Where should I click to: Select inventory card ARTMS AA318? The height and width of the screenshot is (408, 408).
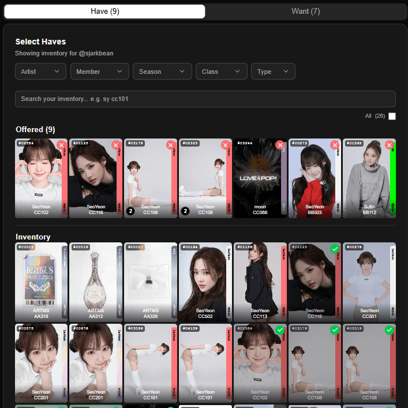click(41, 282)
